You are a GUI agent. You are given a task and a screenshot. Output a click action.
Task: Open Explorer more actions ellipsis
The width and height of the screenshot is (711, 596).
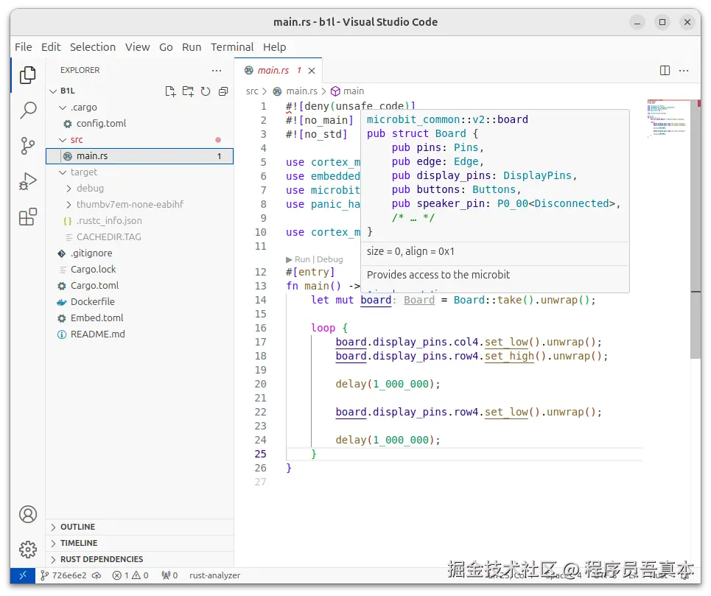point(217,71)
